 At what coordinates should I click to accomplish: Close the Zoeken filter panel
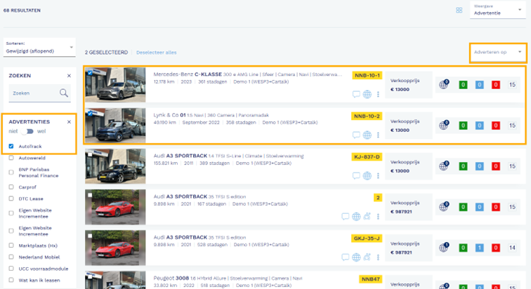[x=69, y=76]
